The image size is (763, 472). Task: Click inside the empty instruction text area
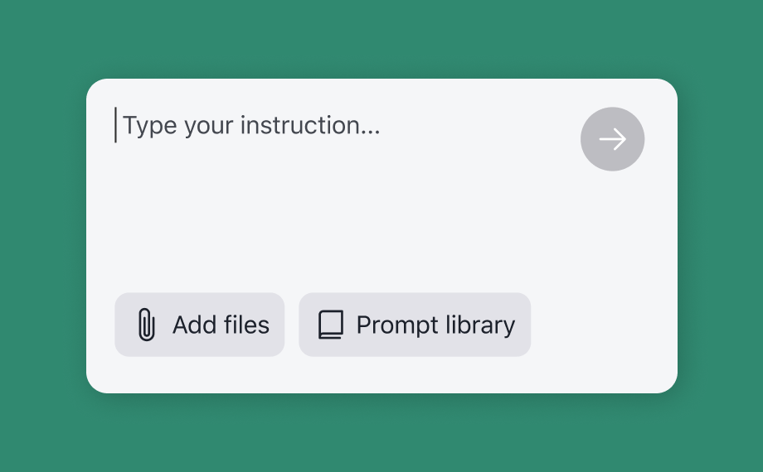click(332, 207)
